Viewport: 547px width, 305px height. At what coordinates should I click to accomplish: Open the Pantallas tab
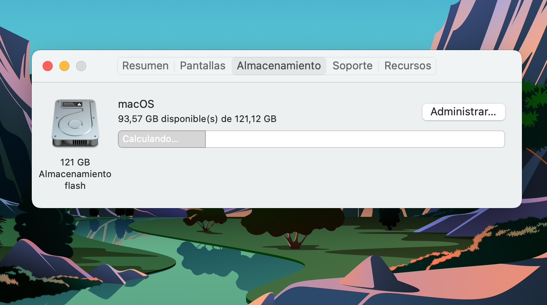202,66
